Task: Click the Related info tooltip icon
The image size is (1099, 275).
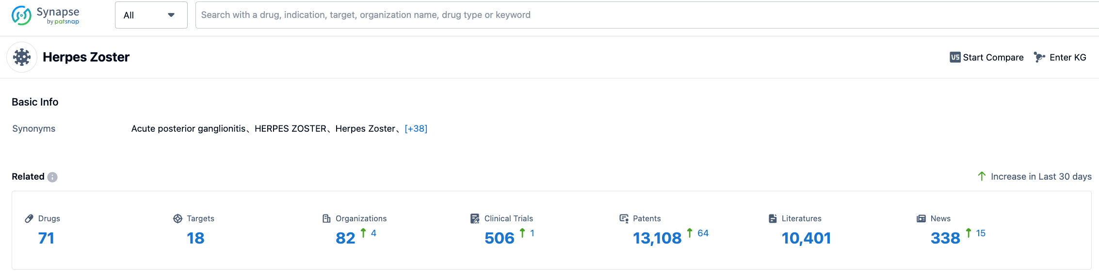Action: coord(52,177)
